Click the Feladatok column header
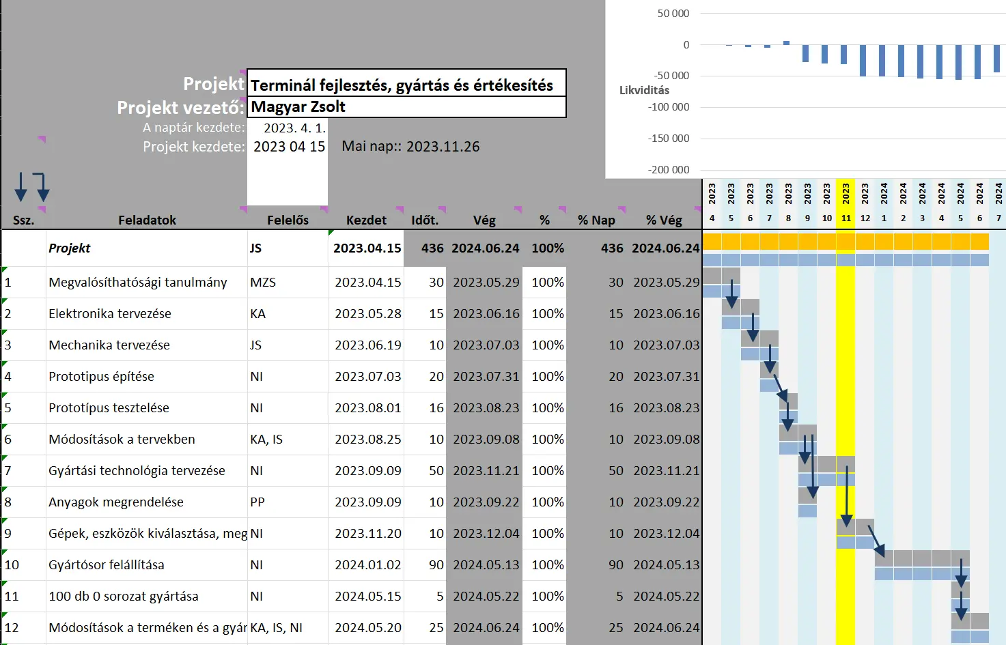The image size is (1006, 645). (147, 220)
